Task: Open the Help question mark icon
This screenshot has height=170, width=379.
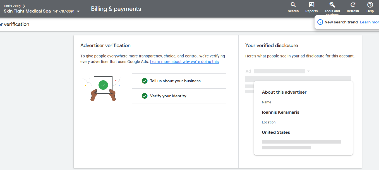Action: 370,5
